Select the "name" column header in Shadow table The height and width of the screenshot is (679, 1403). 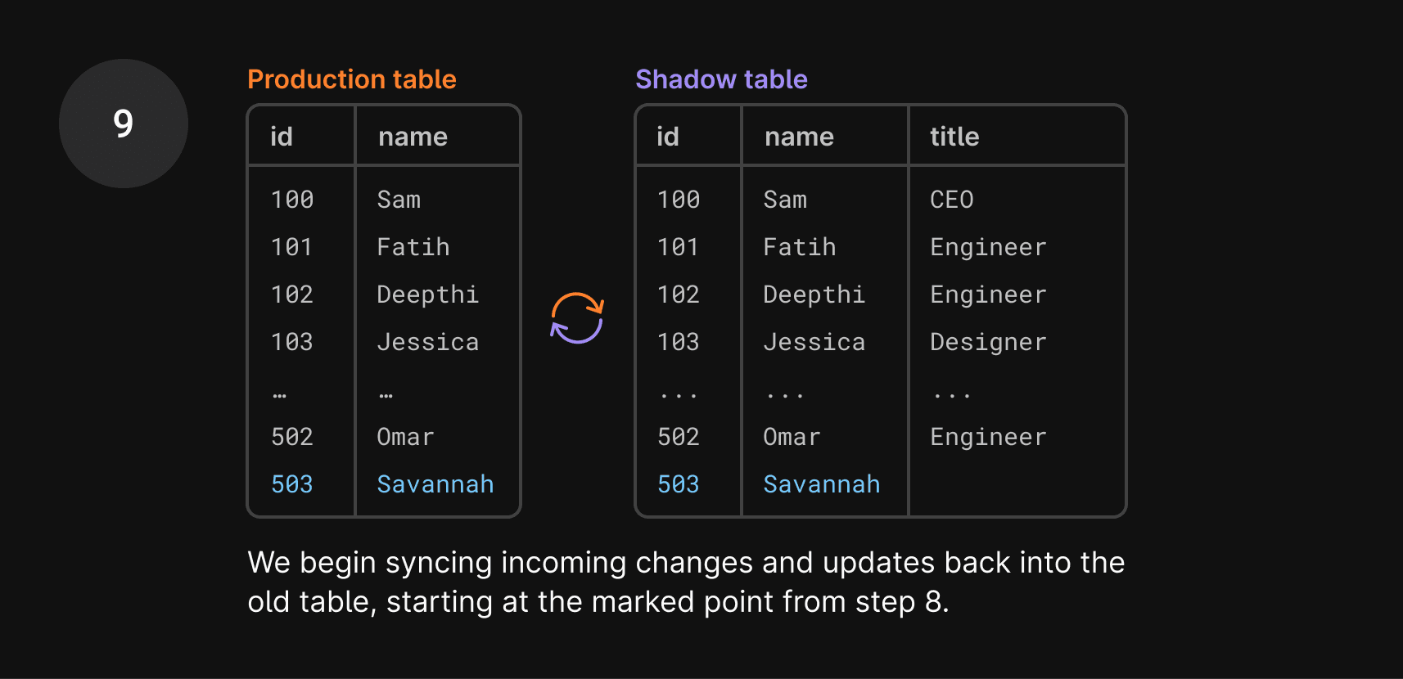799,137
